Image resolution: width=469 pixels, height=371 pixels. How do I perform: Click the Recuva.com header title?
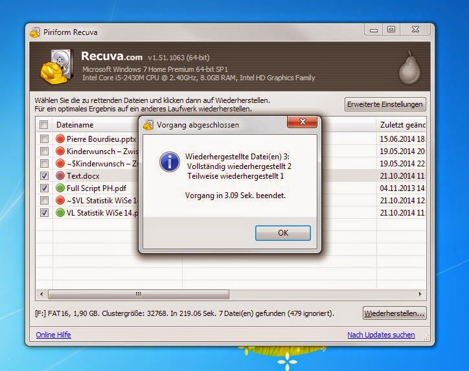(x=111, y=56)
